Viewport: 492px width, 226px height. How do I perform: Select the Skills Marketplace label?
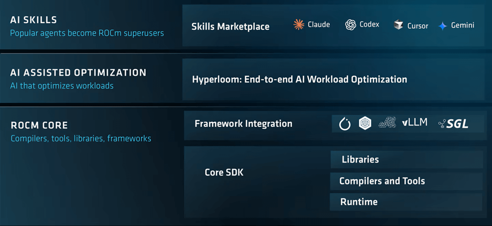tap(230, 27)
